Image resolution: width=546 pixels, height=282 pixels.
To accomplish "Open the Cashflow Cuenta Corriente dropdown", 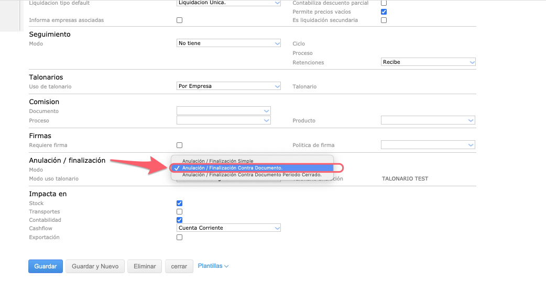I will click(229, 228).
